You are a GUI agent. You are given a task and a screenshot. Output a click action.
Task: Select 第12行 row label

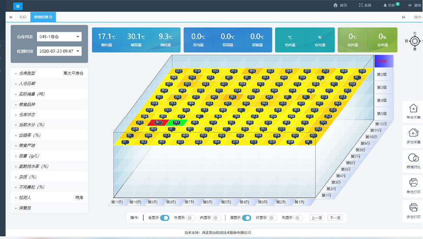click(x=381, y=124)
